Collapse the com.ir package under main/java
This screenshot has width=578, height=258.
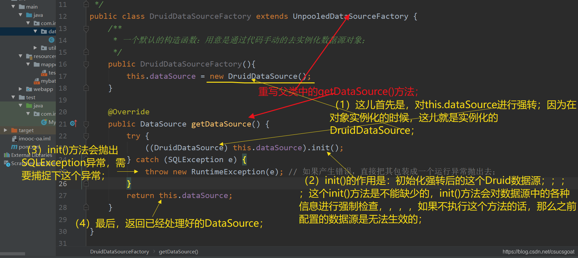[28, 23]
